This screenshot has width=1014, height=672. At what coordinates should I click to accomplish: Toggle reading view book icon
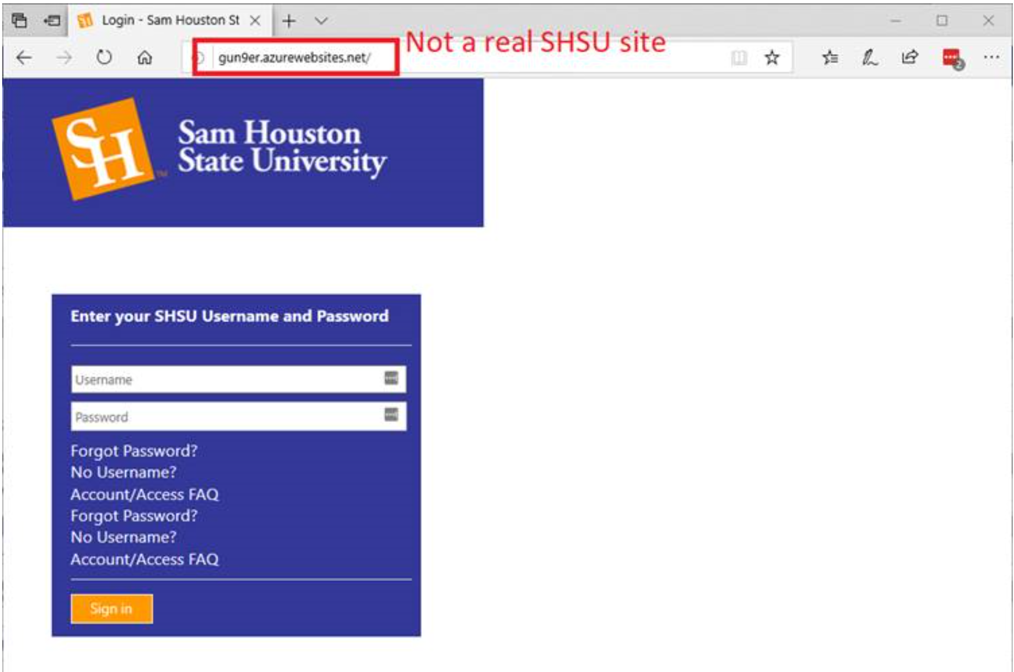739,57
